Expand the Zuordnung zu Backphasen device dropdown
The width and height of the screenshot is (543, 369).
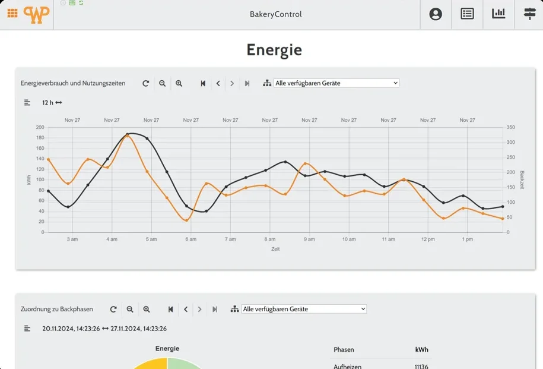pyautogui.click(x=304, y=309)
